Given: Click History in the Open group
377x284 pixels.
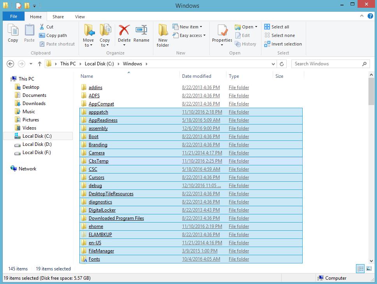Looking at the screenshot, I should pos(245,44).
